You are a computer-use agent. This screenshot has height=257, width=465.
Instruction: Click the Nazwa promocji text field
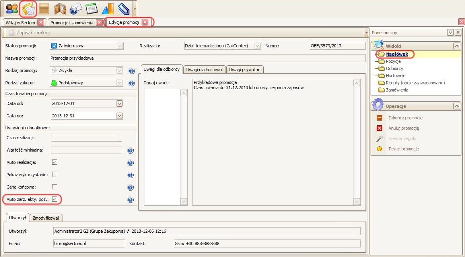click(207, 58)
